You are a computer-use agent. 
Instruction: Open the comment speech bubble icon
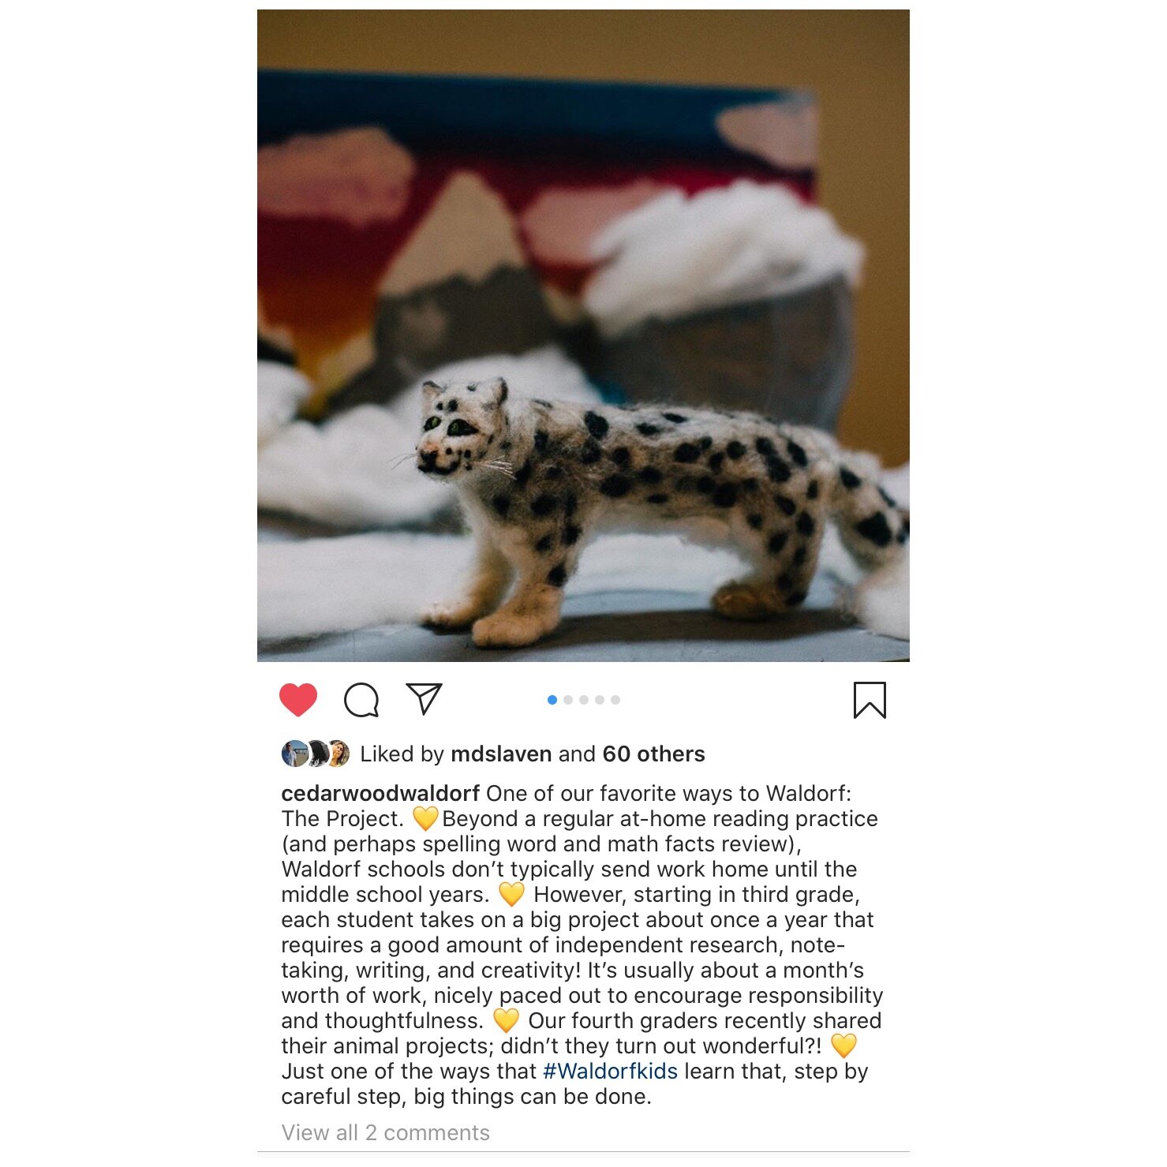(x=361, y=700)
